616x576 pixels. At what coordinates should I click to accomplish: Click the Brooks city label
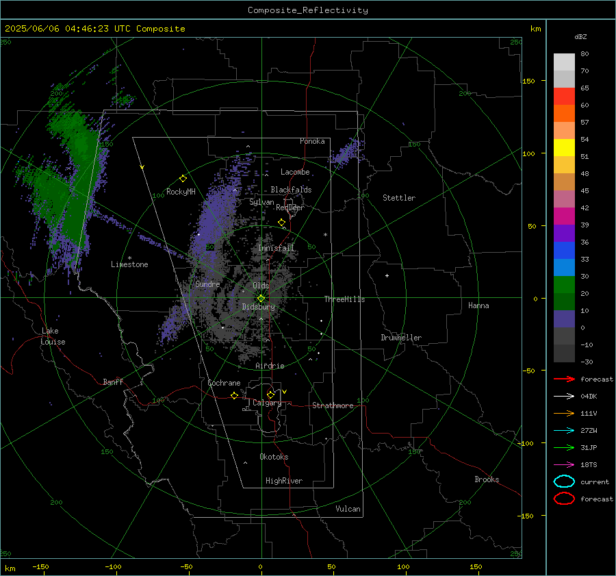tap(487, 479)
